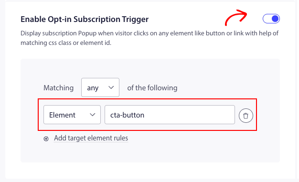Open the Matching any dropdown
The width and height of the screenshot is (299, 182).
click(100, 87)
